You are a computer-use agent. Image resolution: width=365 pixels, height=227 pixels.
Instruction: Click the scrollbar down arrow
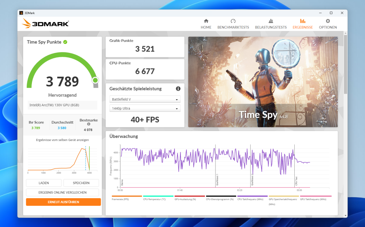coord(346,215)
